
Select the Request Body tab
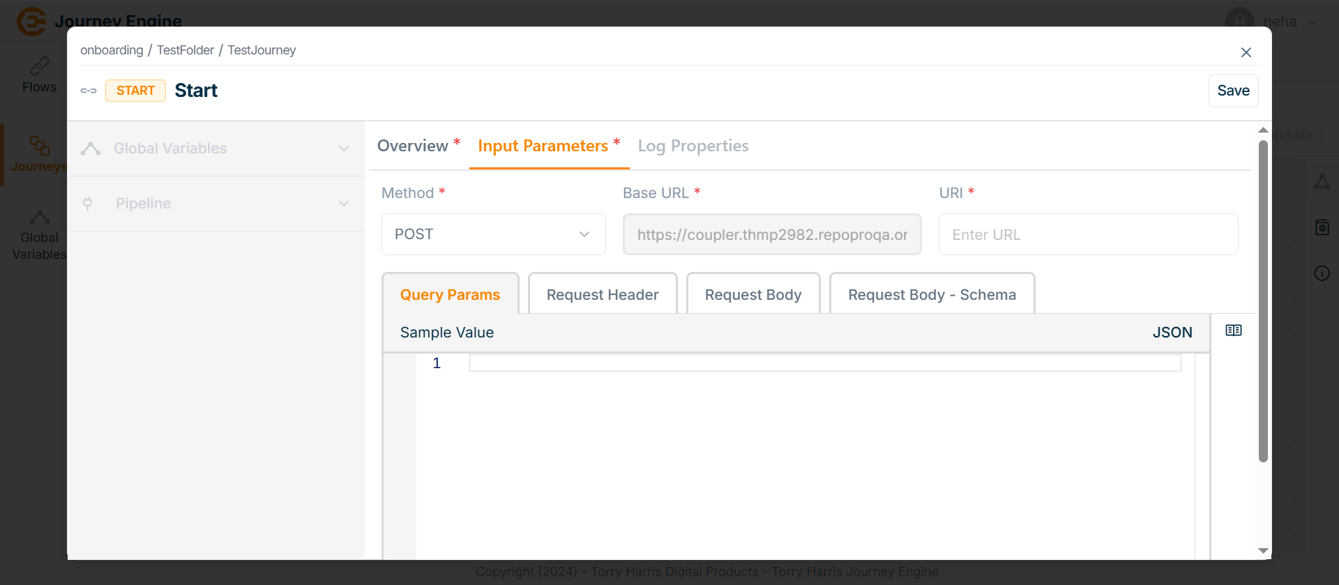[x=752, y=295]
